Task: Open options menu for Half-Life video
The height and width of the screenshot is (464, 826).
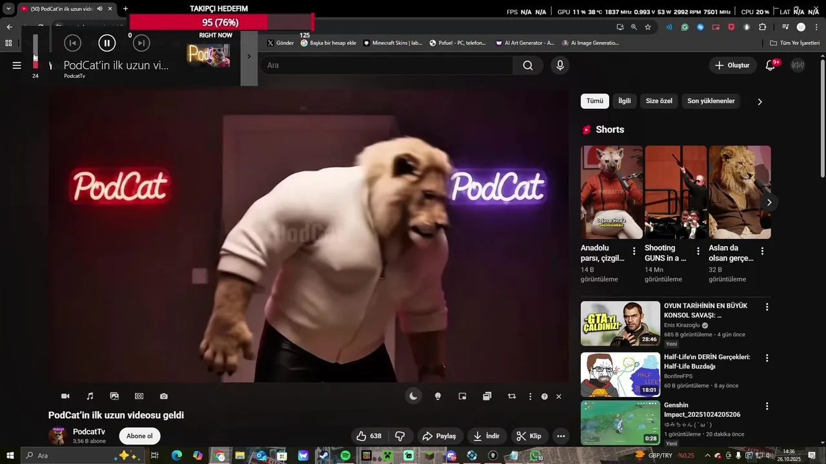Action: pos(767,358)
